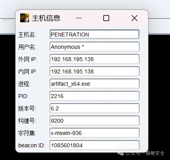This screenshot has width=170, height=160.
Task: Maximize the 主机信息 window
Action: click(106, 18)
